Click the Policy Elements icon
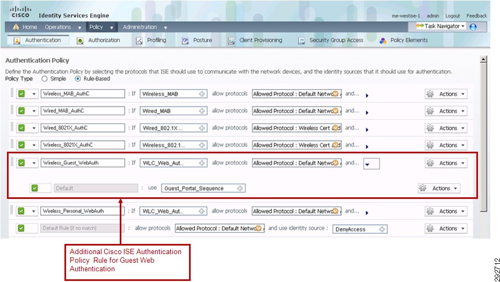This screenshot has height=282, width=500. coord(383,41)
